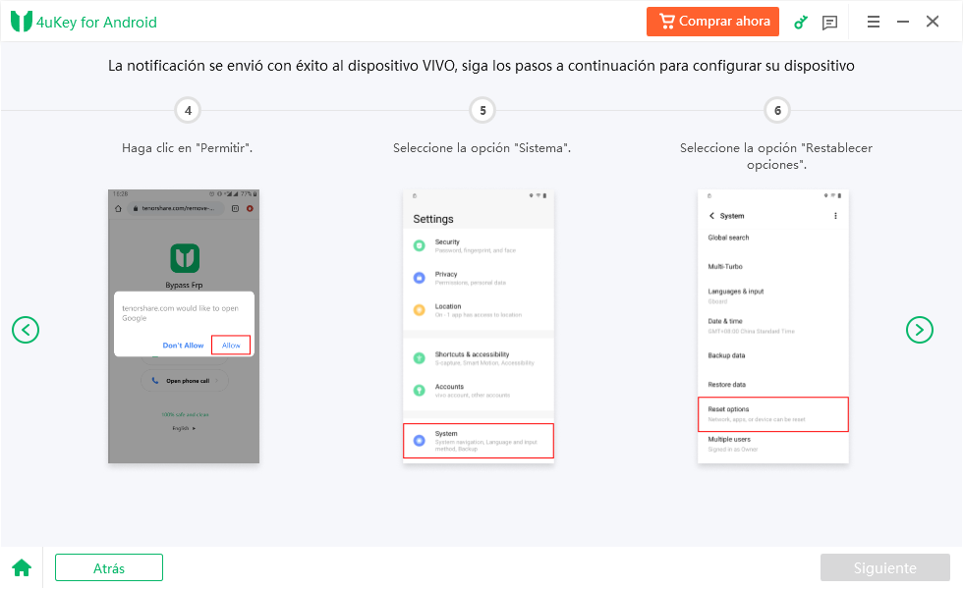963x589 pixels.
Task: Click the step 4 Permitir screenshot
Action: [x=184, y=326]
